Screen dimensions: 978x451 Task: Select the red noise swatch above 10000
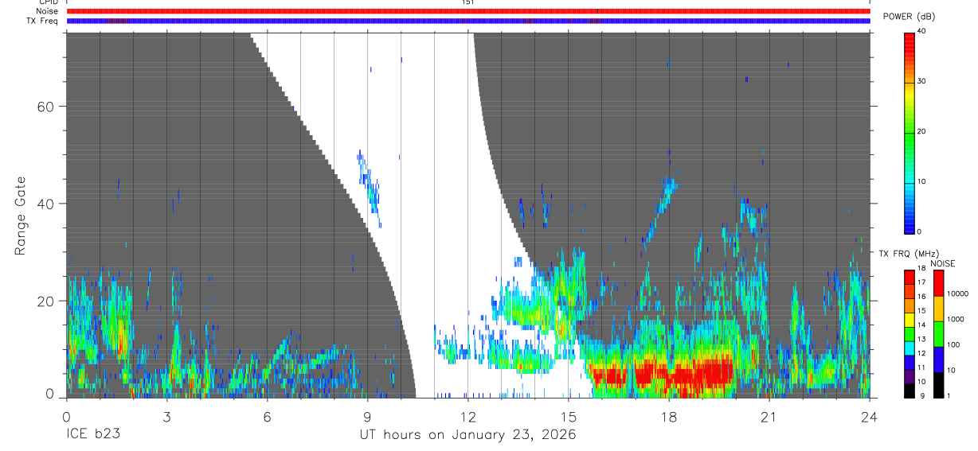click(938, 283)
